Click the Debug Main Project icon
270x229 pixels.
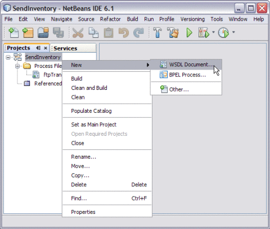204,33
